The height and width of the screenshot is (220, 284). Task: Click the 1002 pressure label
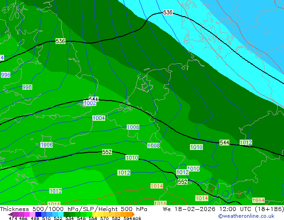(x=90, y=103)
